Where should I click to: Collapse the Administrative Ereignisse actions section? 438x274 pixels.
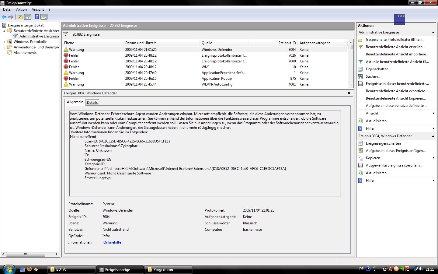coord(433,32)
